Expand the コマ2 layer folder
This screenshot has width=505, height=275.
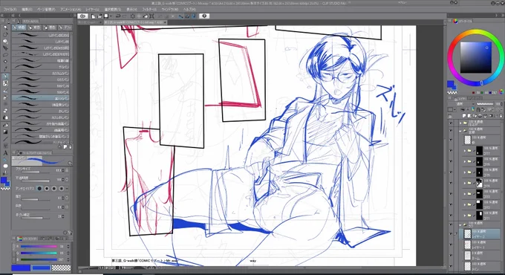click(465, 204)
